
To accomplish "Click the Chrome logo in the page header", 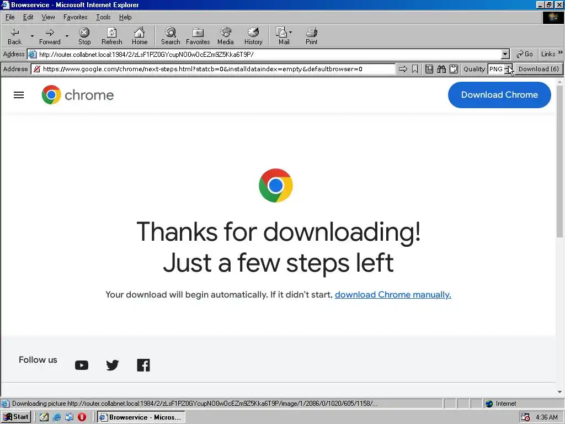I will [77, 95].
